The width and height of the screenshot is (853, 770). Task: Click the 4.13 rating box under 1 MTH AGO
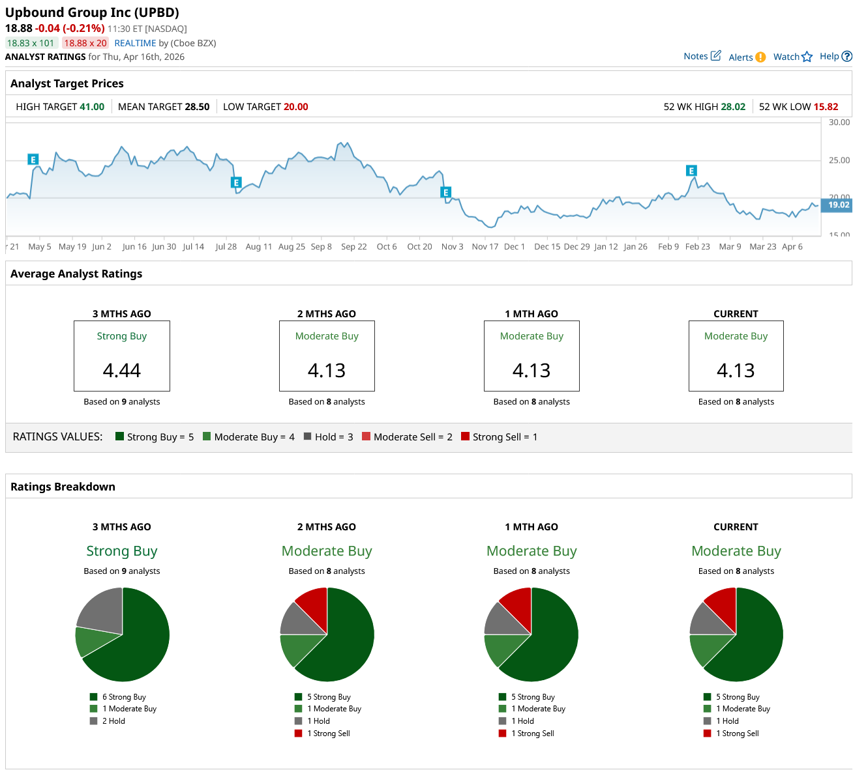coord(531,356)
